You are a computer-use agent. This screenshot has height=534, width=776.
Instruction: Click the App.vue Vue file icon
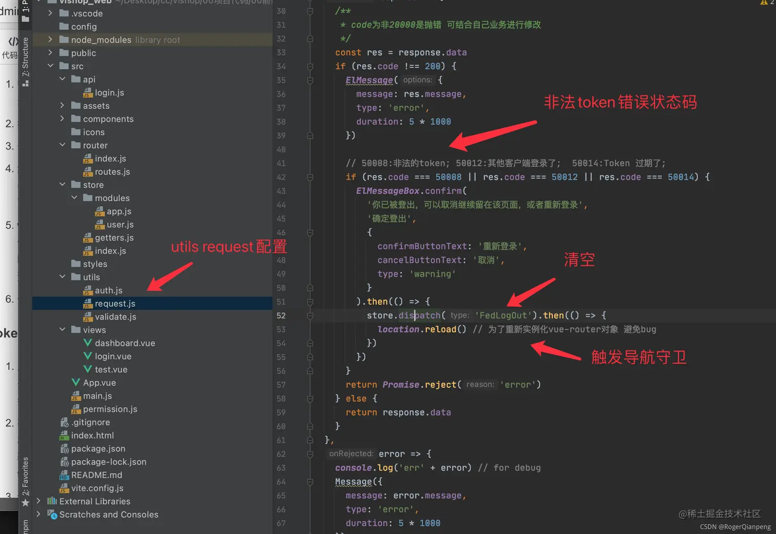tap(76, 383)
